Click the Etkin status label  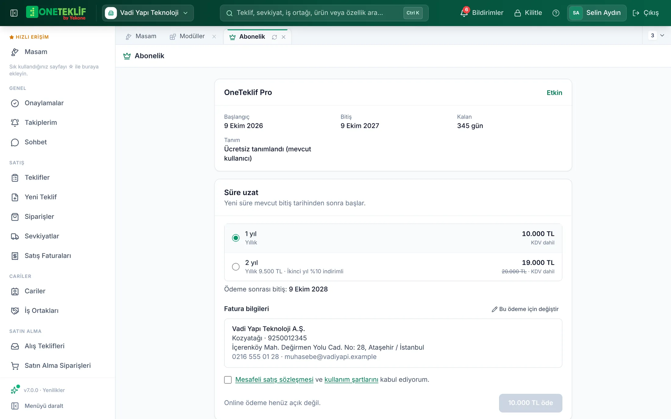point(554,93)
